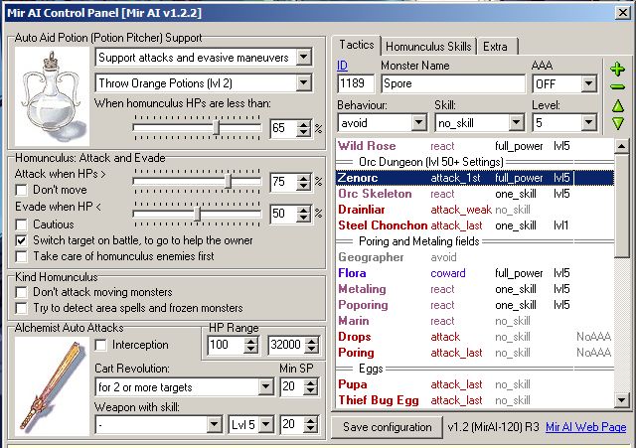Click the green minus remove monster icon
Viewport: 636px width, 448px height.
click(x=617, y=86)
